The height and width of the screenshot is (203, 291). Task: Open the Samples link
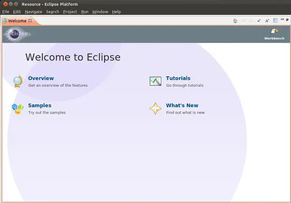[40, 105]
